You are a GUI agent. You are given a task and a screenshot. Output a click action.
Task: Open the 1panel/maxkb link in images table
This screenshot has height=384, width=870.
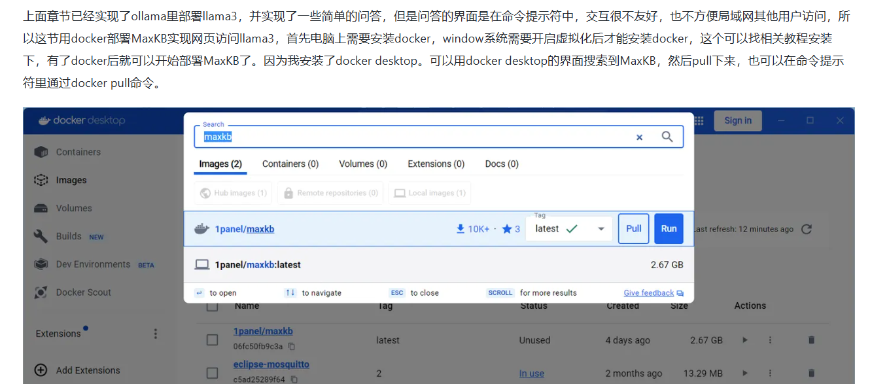click(263, 332)
